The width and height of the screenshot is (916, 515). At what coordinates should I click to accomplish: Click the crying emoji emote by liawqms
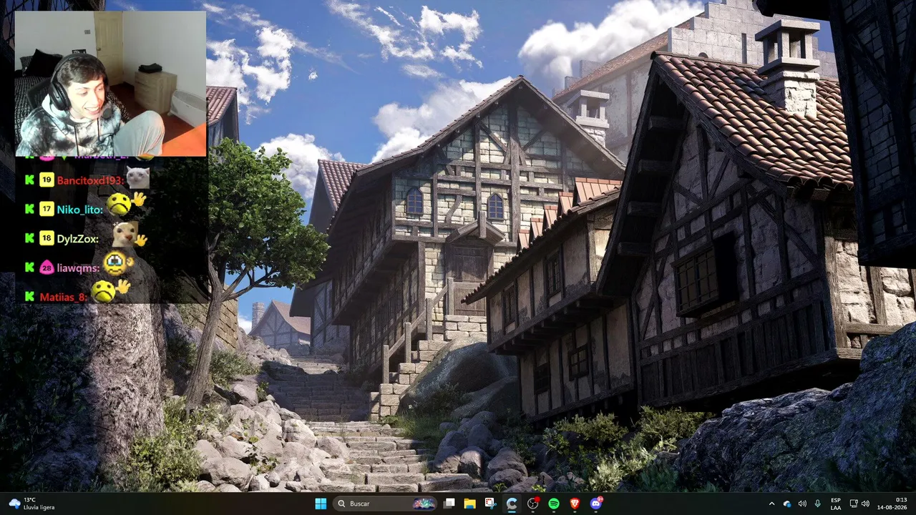tap(118, 264)
